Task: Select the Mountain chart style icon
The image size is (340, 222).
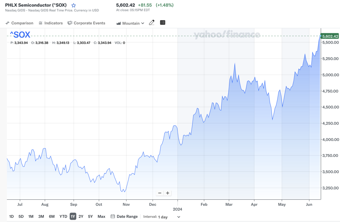Action: point(118,23)
